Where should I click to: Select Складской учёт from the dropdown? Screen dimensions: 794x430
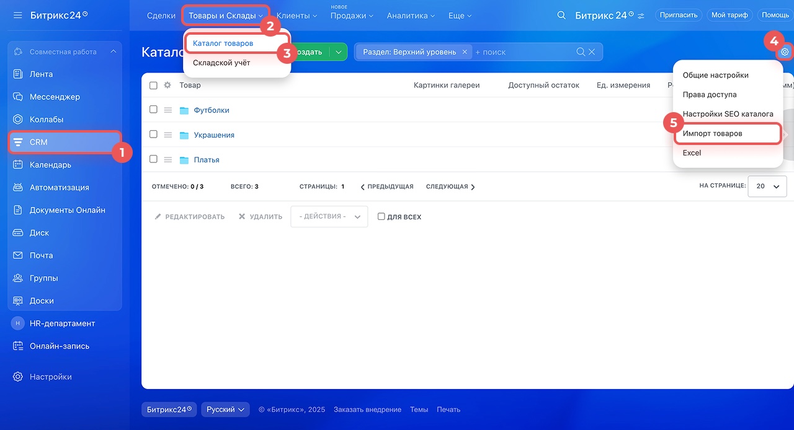[221, 63]
